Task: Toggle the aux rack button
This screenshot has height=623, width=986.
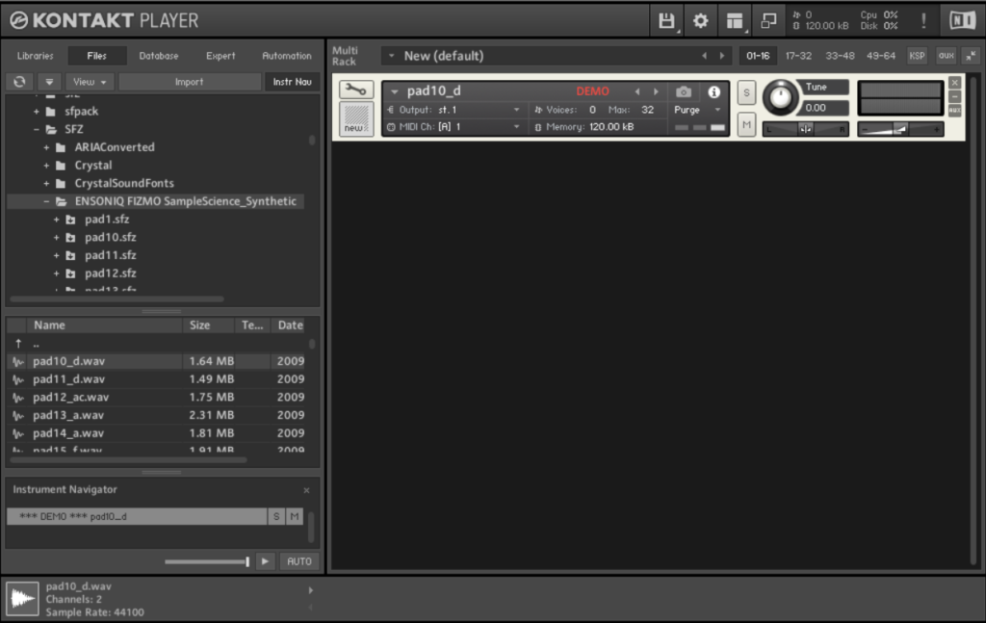Action: click(x=946, y=56)
